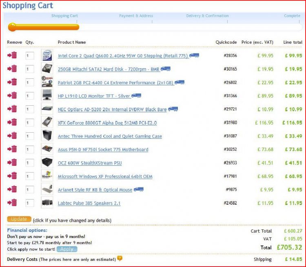Click the Asus motherboard thumbnail
The width and height of the screenshot is (306, 267).
click(47, 149)
